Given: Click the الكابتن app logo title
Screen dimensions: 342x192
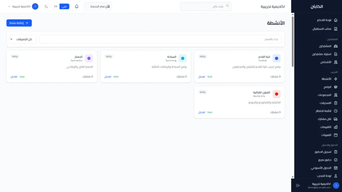Looking at the screenshot, I should (x=317, y=6).
